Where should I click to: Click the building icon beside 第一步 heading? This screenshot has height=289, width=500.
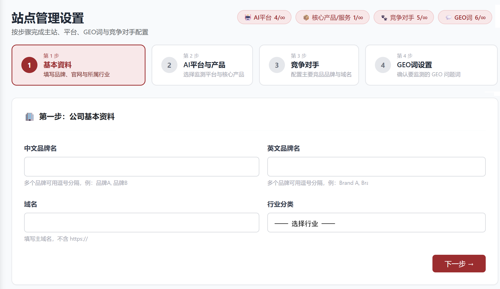tap(30, 117)
